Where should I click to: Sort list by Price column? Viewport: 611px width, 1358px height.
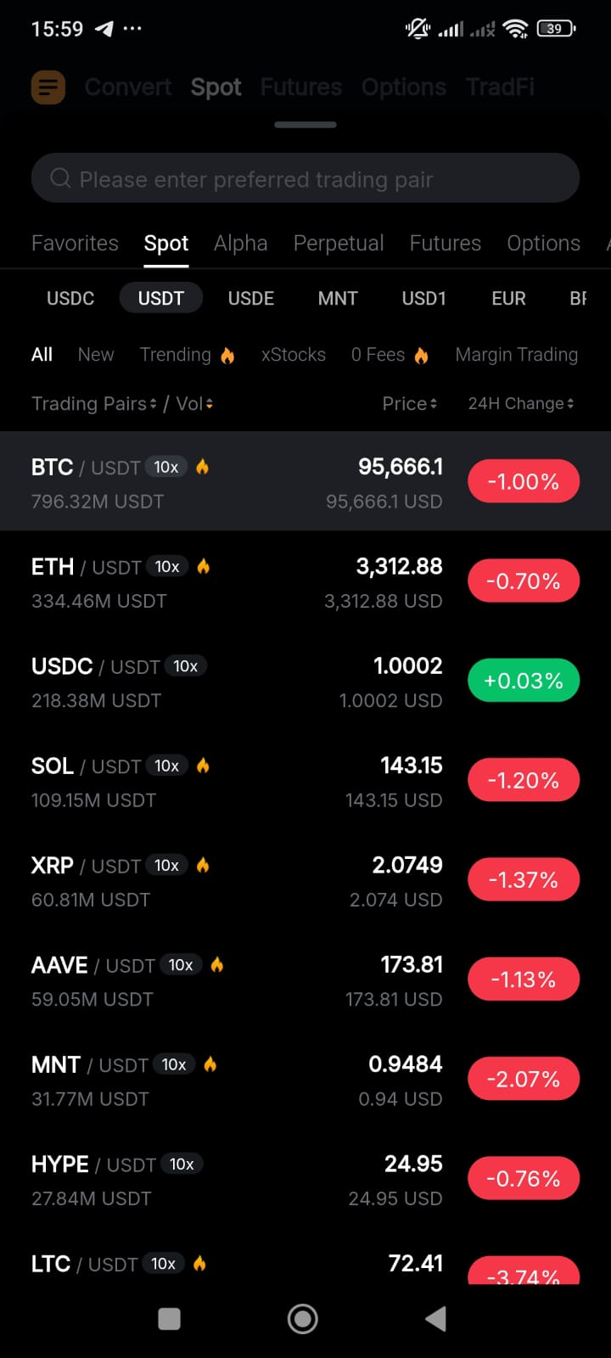tap(410, 404)
